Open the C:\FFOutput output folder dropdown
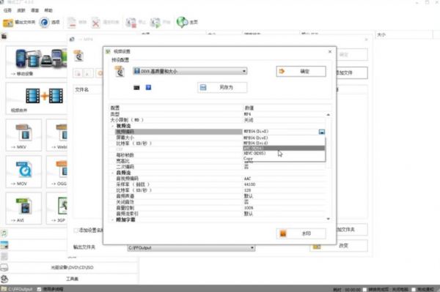 (x=191, y=248)
